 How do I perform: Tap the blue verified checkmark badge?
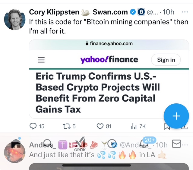[x=133, y=12]
